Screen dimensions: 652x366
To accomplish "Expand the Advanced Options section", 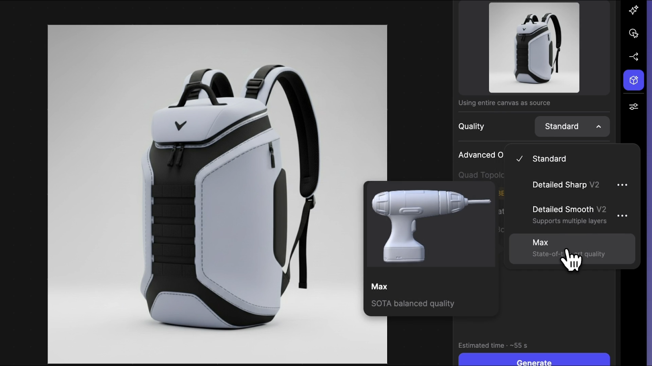I will click(481, 155).
